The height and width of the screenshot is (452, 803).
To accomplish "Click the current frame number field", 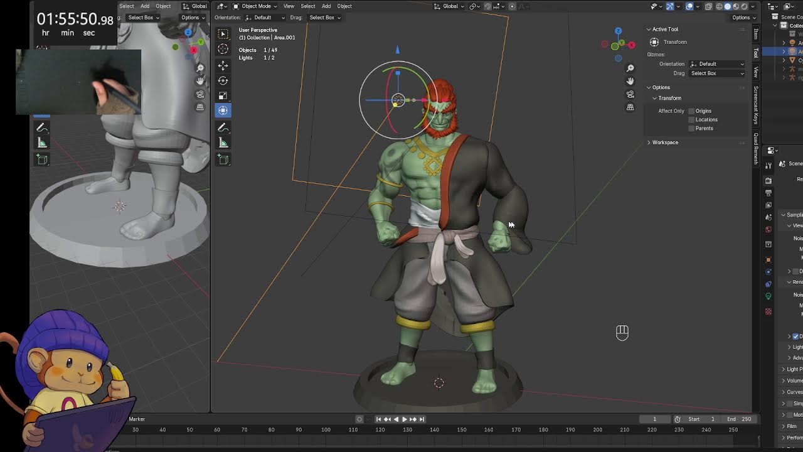I will [x=654, y=419].
